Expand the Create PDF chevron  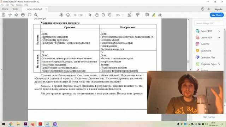[219, 38]
